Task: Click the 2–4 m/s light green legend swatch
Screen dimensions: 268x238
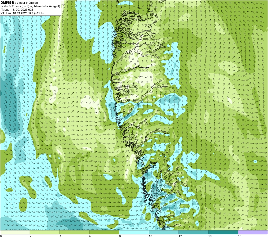Action: click(x=44, y=232)
